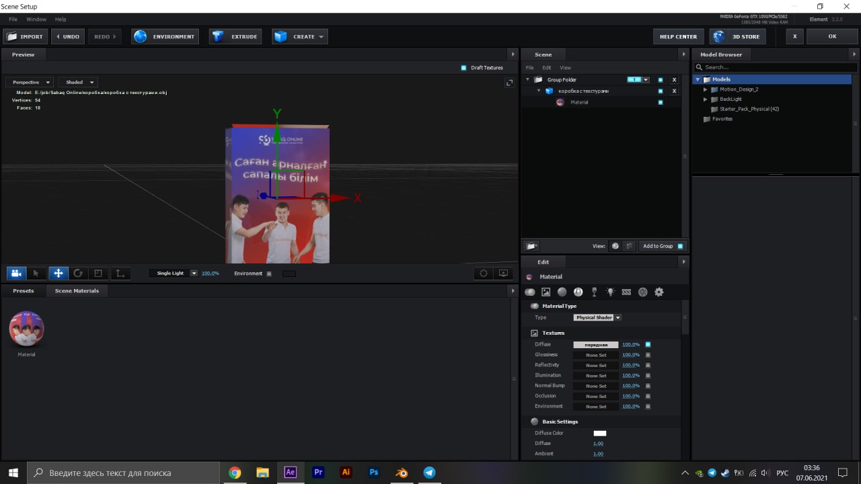Toggle the Material row enable checkbox
This screenshot has height=484, width=861.
point(661,102)
